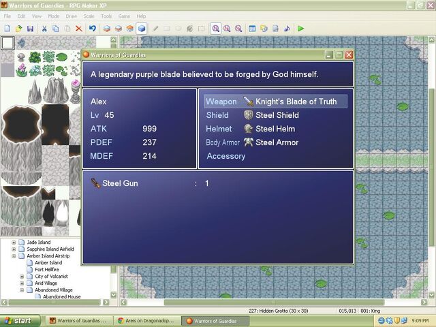The width and height of the screenshot is (436, 327).
Task: Select the Ellipse drawing tool
Action: tap(178, 29)
